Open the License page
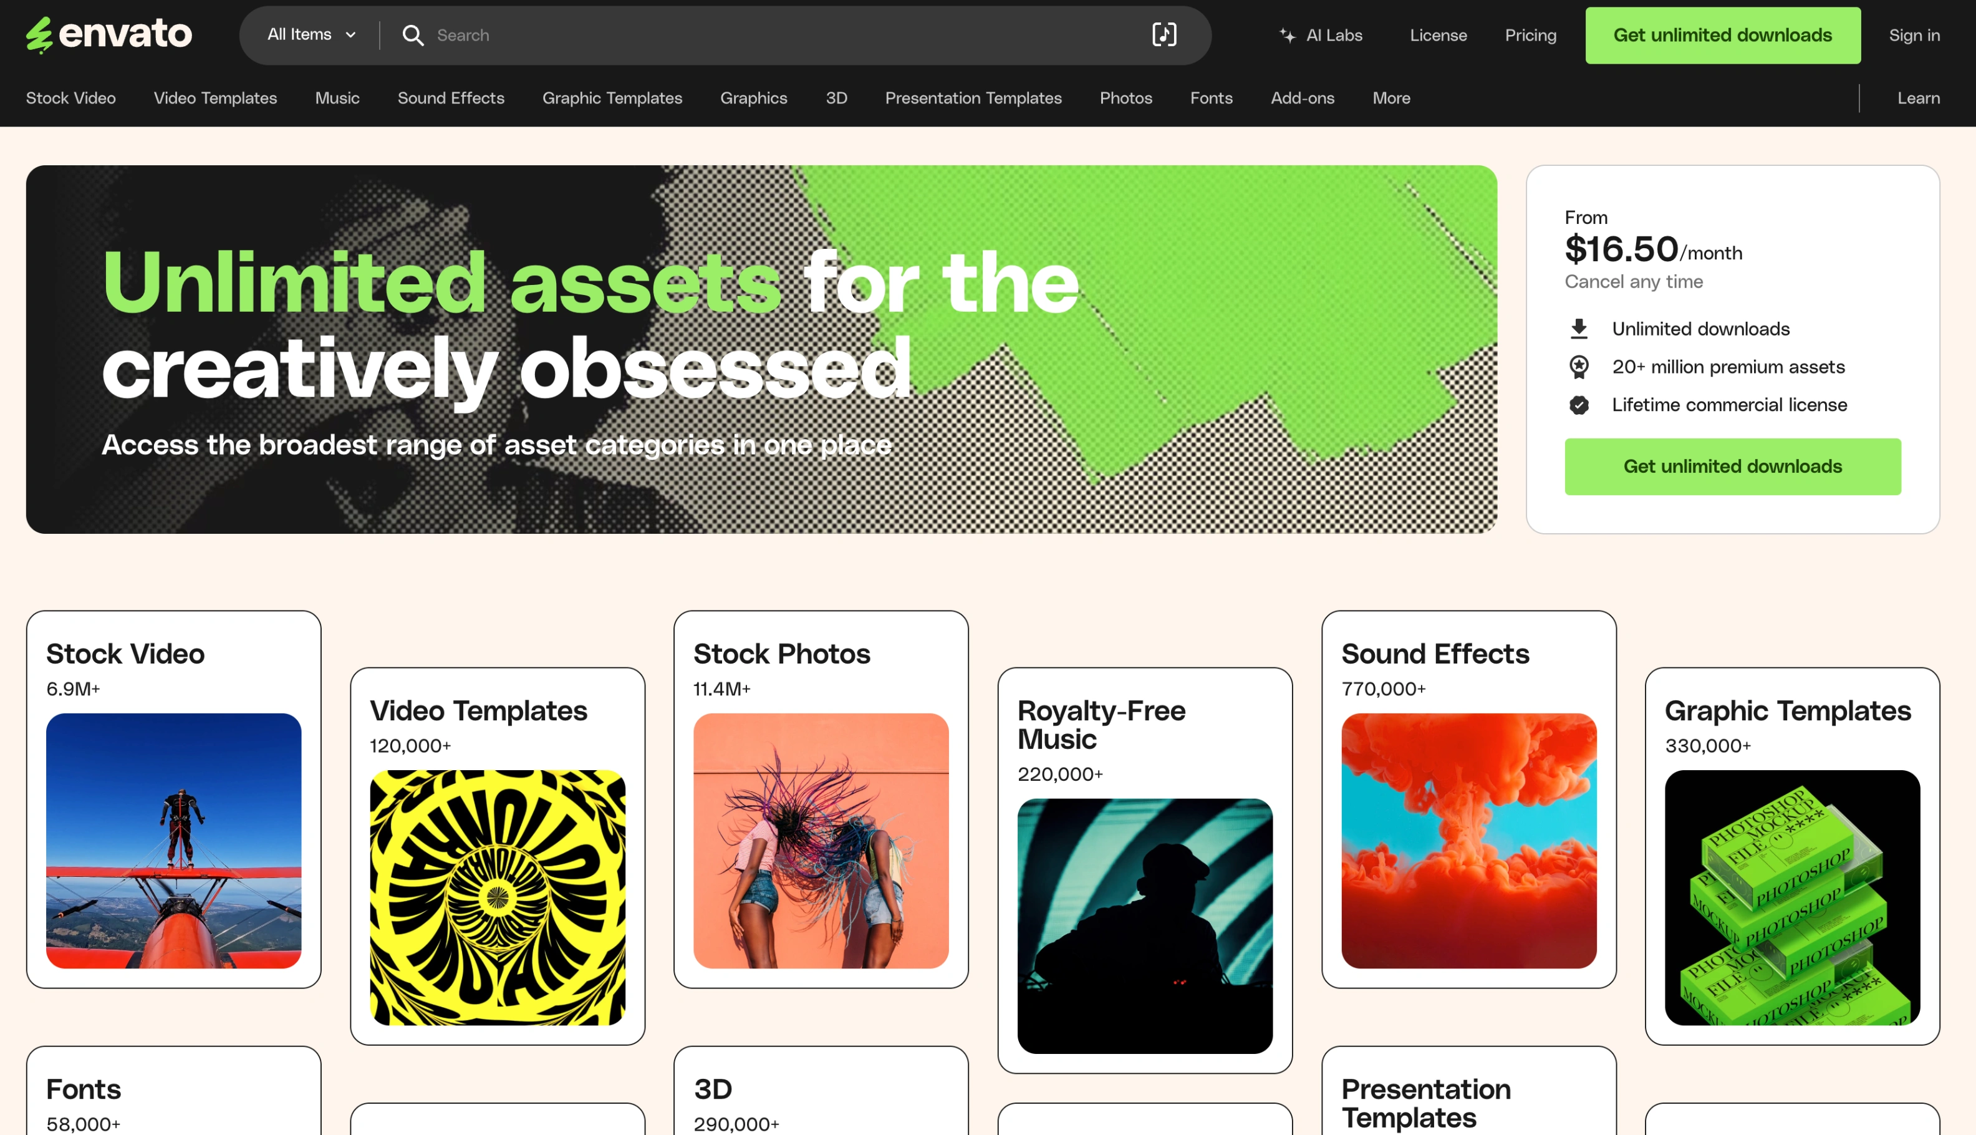The height and width of the screenshot is (1135, 1976). (x=1438, y=35)
